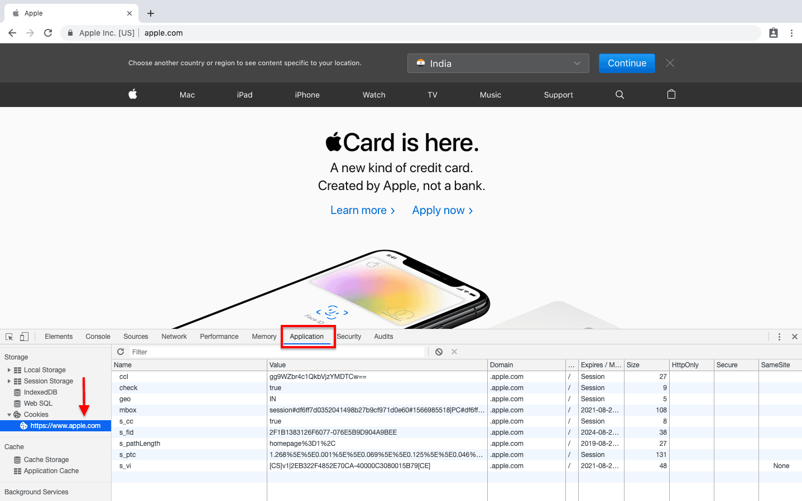Switch to the Network tab
Image resolution: width=802 pixels, height=501 pixels.
click(174, 337)
